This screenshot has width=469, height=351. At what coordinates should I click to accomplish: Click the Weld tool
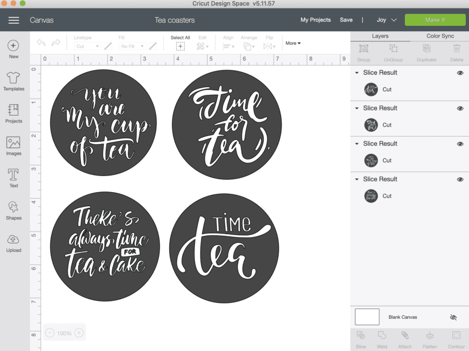382,340
